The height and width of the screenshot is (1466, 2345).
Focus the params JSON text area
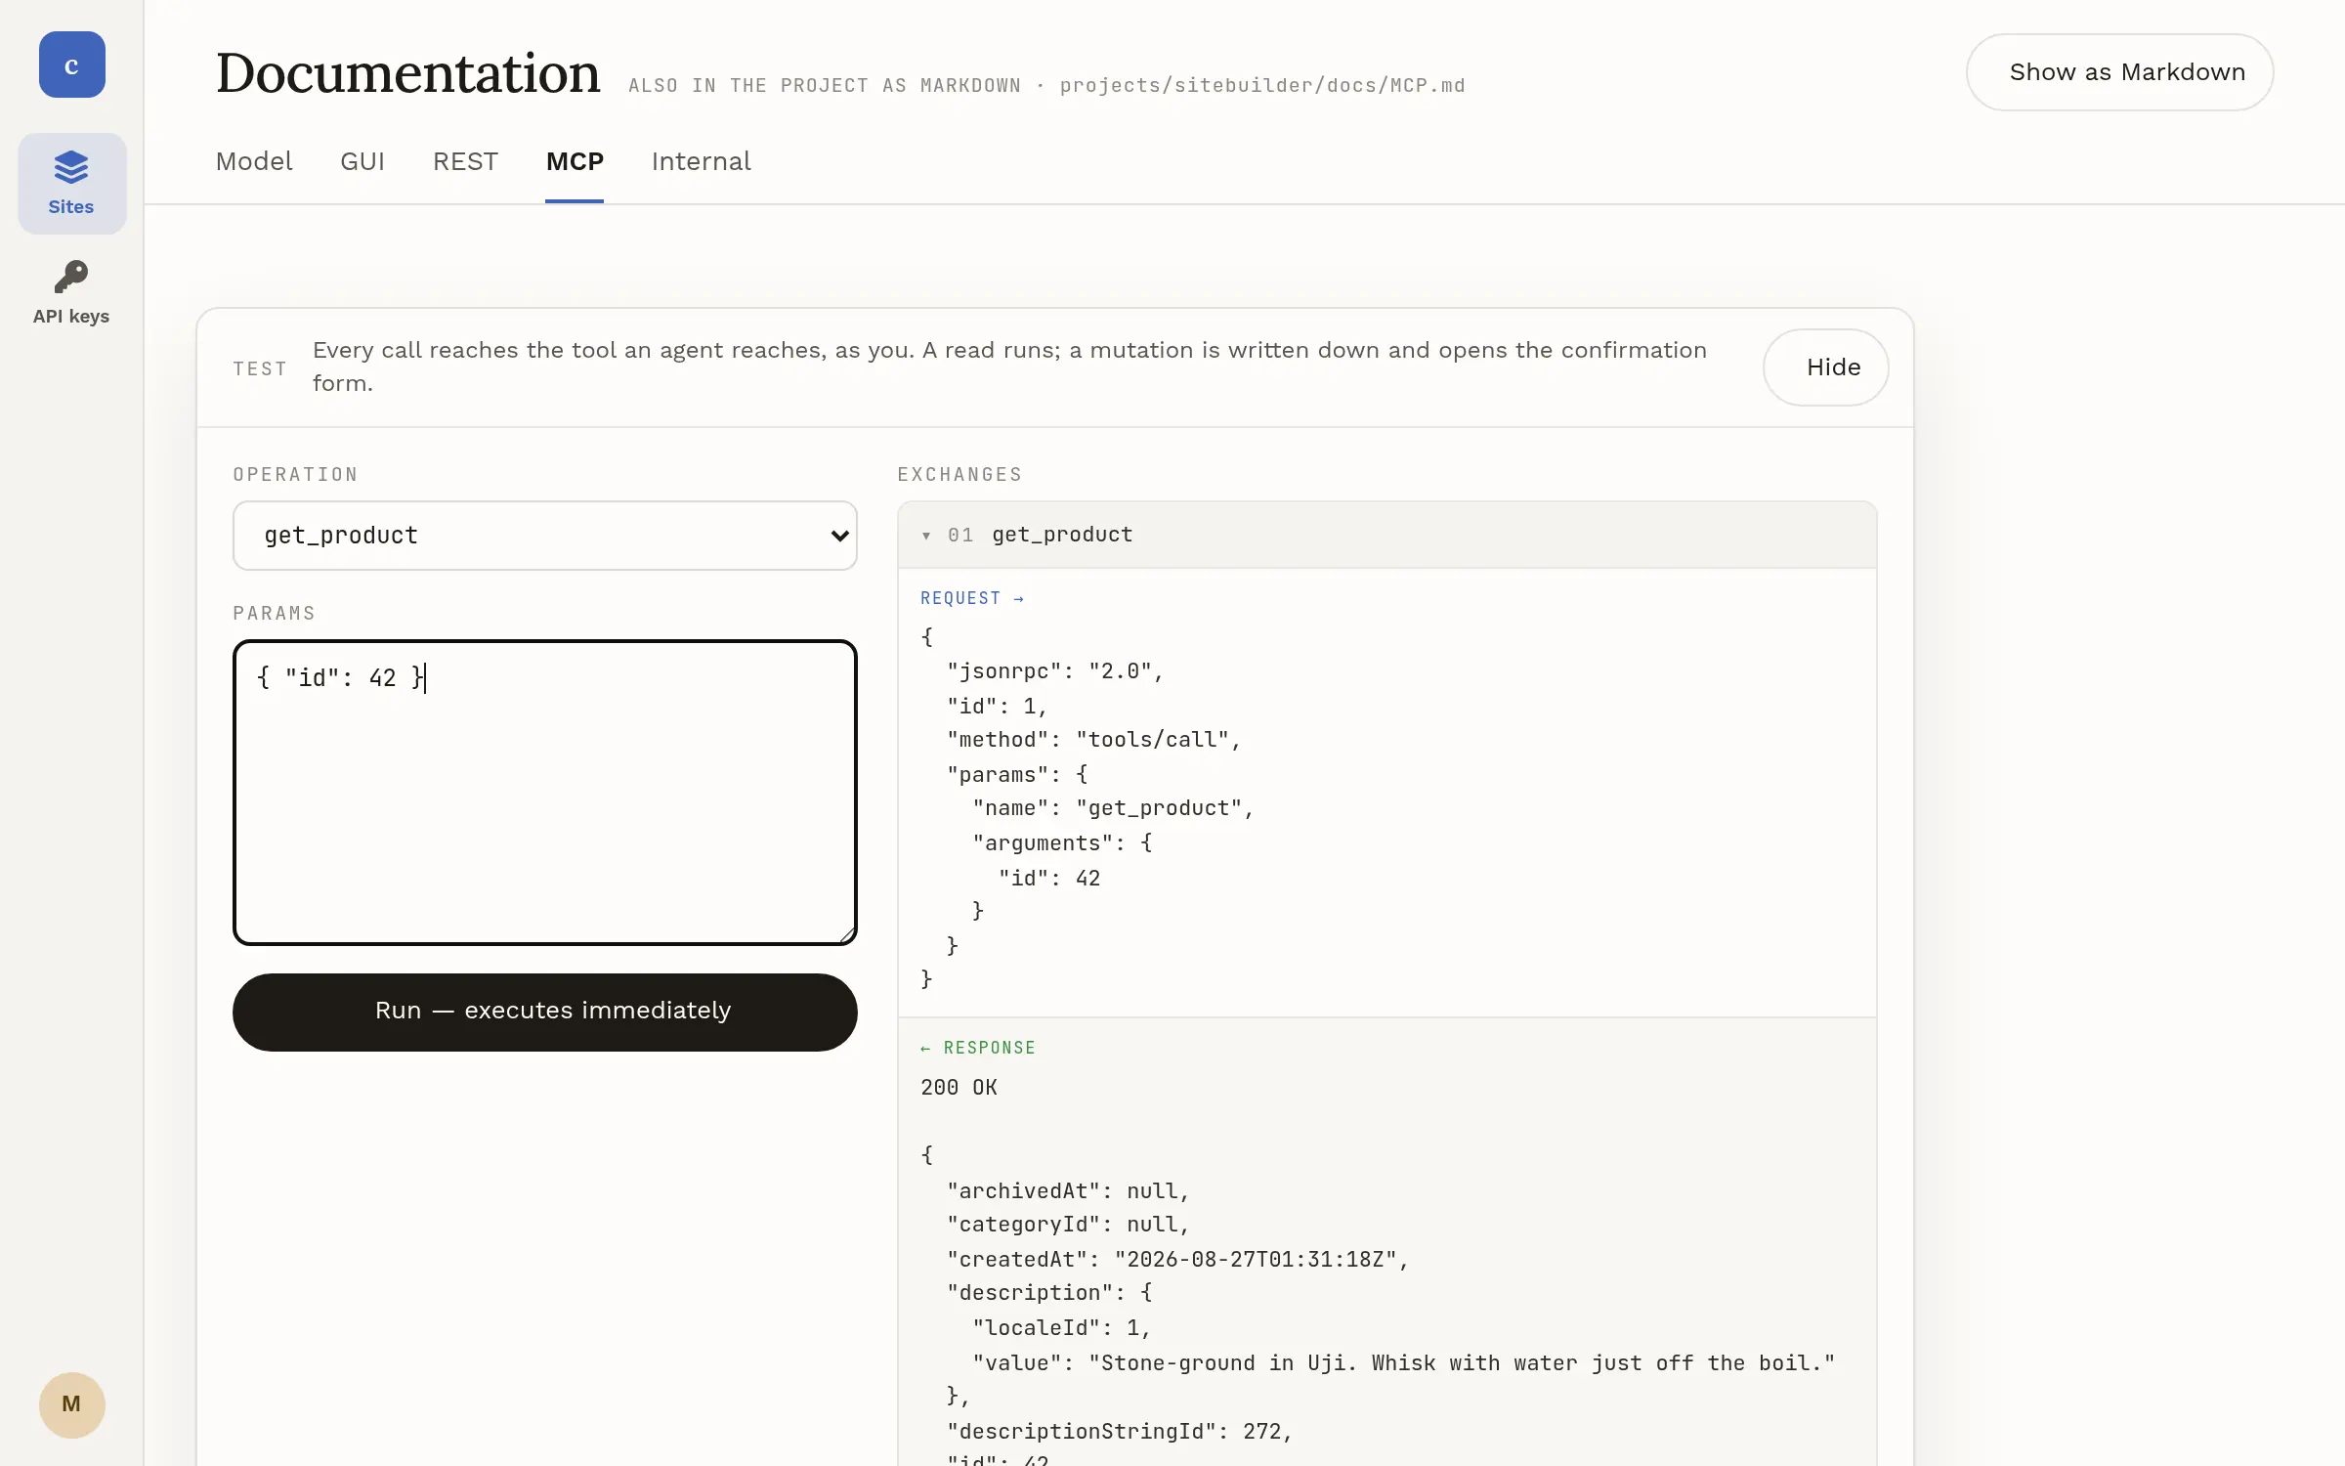(545, 793)
